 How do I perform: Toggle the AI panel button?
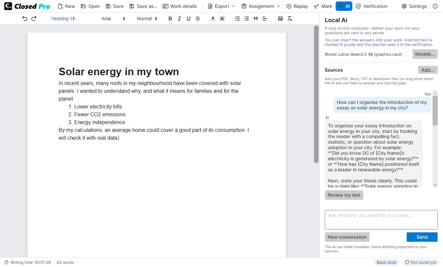coord(344,6)
